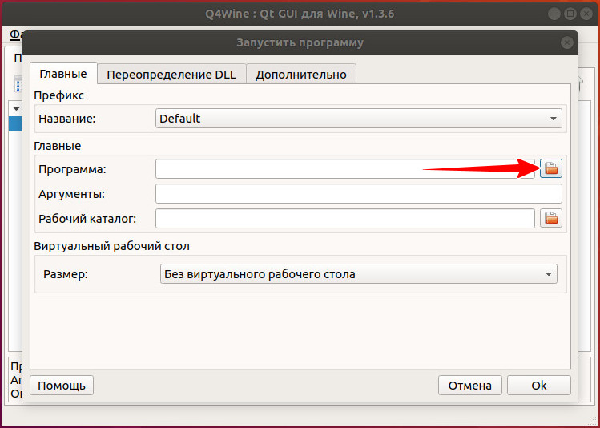The image size is (600, 428).
Task: Switch to the Дополнительно tab
Action: (300, 75)
